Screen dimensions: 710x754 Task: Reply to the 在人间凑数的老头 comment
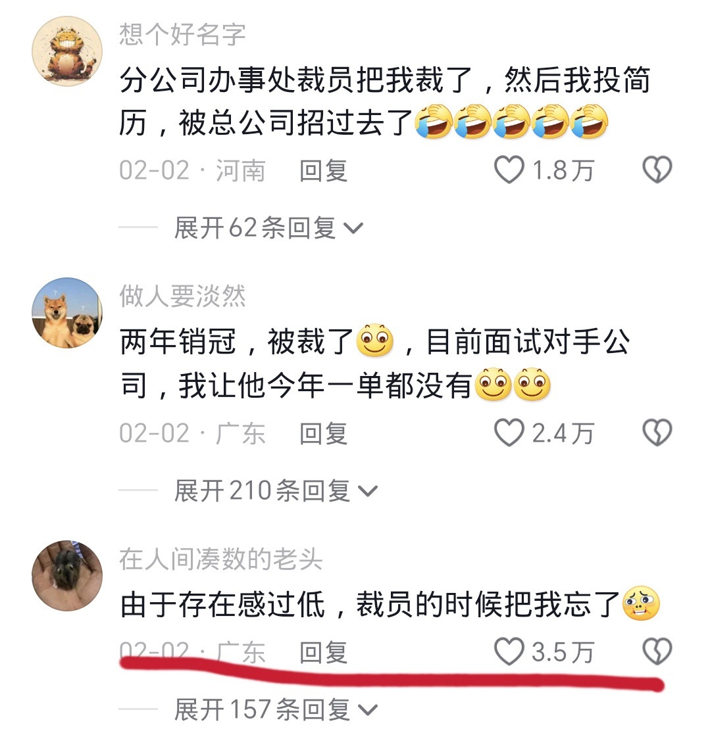(x=324, y=652)
